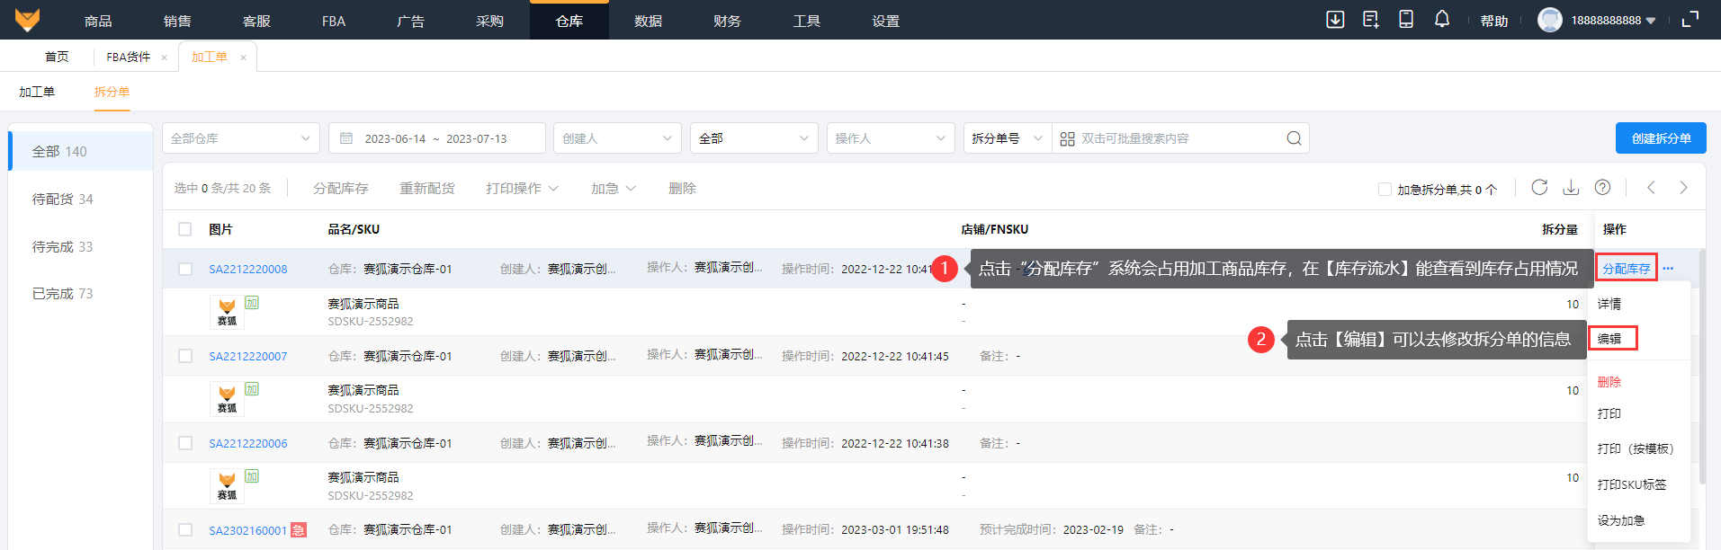The width and height of the screenshot is (1721, 550).
Task: Open split order SA2212220007 link
Action: (x=248, y=356)
